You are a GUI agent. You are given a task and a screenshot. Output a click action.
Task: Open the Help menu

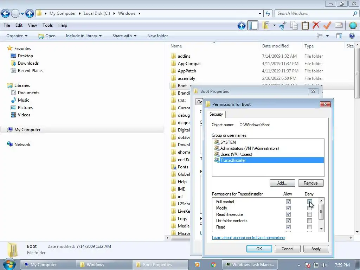coord(63,25)
